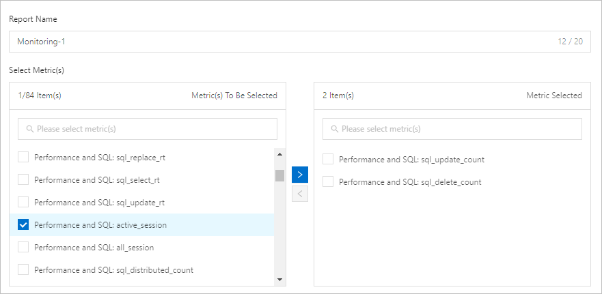Screen dimensions: 602x294
Task: Focus the left metric search box
Action: tap(150, 129)
